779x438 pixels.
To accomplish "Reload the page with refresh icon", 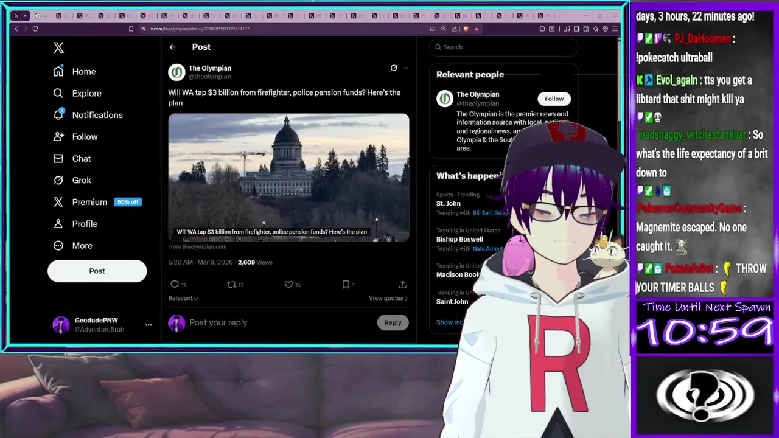I will 35,29.
